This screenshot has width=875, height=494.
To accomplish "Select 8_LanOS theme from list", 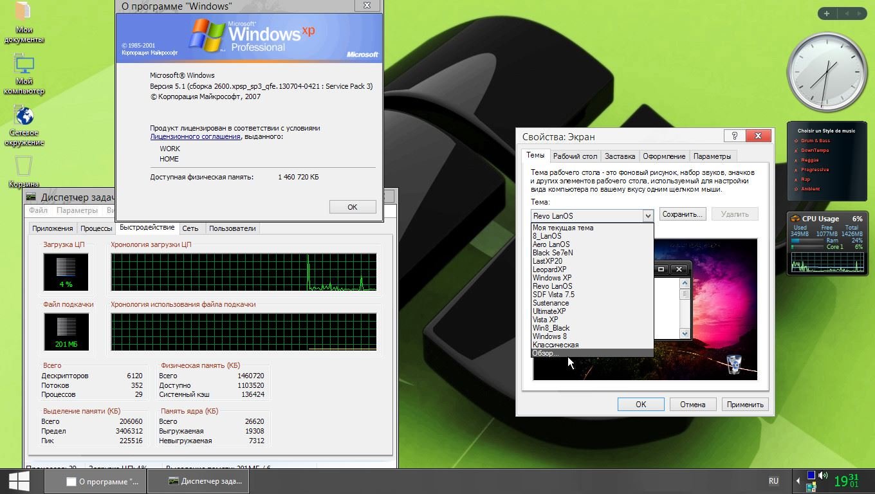I will tap(592, 236).
